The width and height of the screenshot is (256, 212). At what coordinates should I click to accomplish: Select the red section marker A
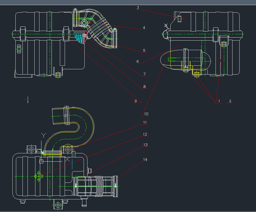[x=25, y=100]
